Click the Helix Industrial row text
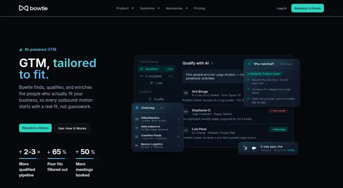This screenshot has width=343, height=188. point(154,128)
